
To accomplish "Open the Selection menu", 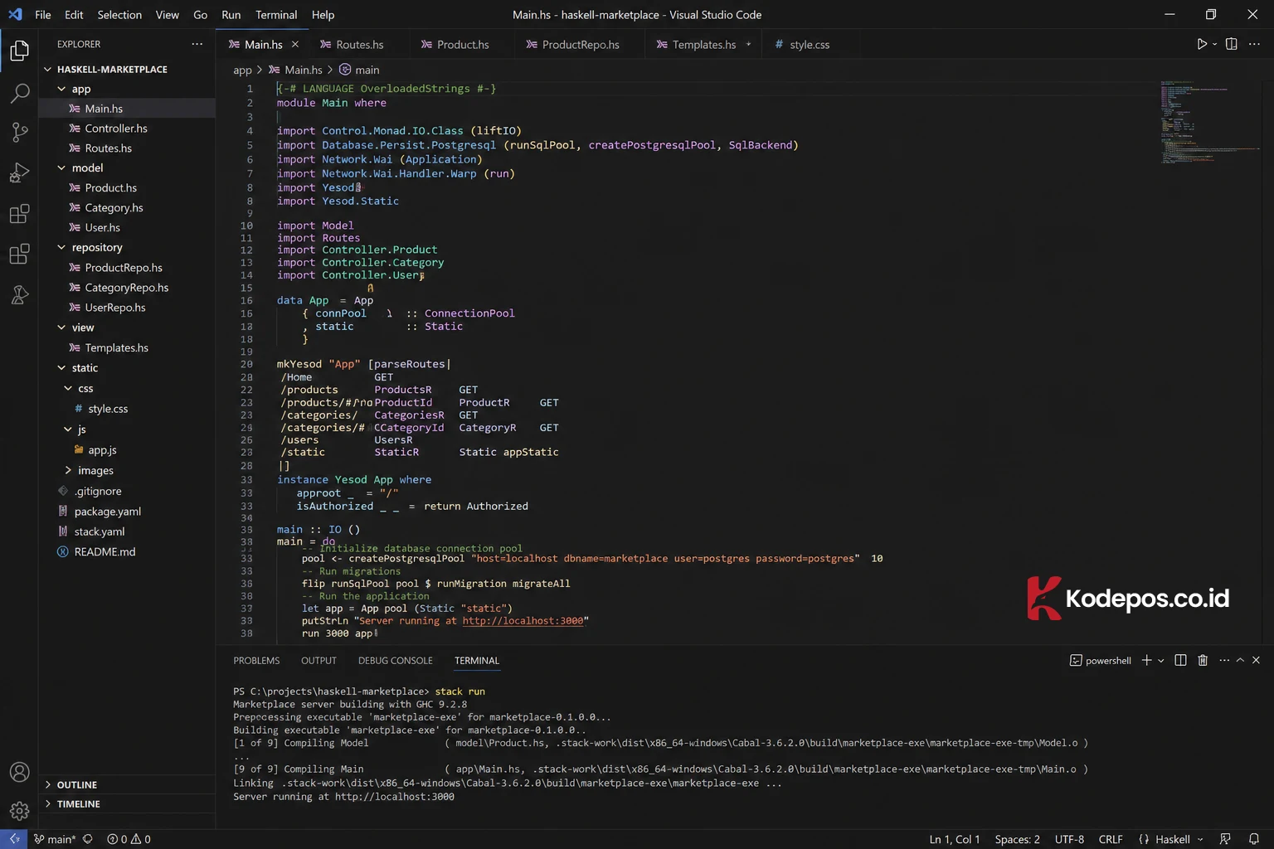I will pos(119,14).
